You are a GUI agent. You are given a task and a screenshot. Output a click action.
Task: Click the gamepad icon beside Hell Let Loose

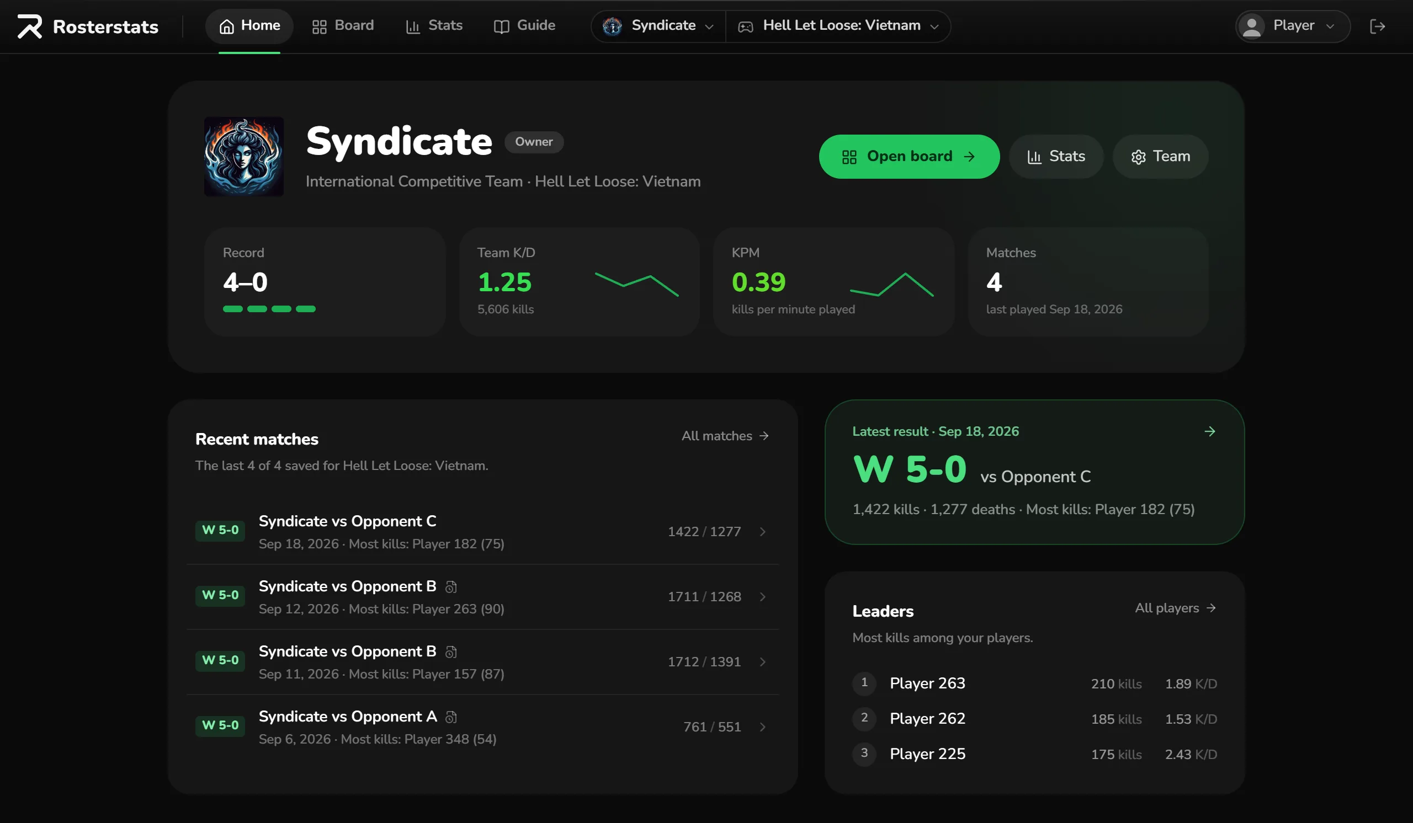tap(745, 26)
